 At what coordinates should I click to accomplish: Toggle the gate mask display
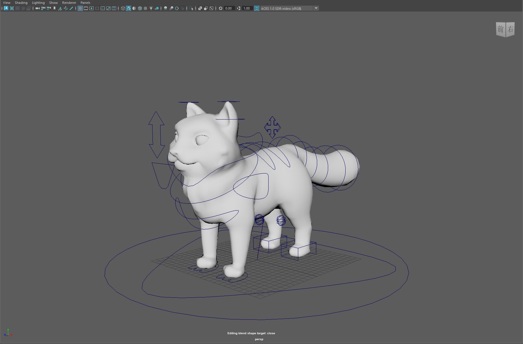point(97,8)
